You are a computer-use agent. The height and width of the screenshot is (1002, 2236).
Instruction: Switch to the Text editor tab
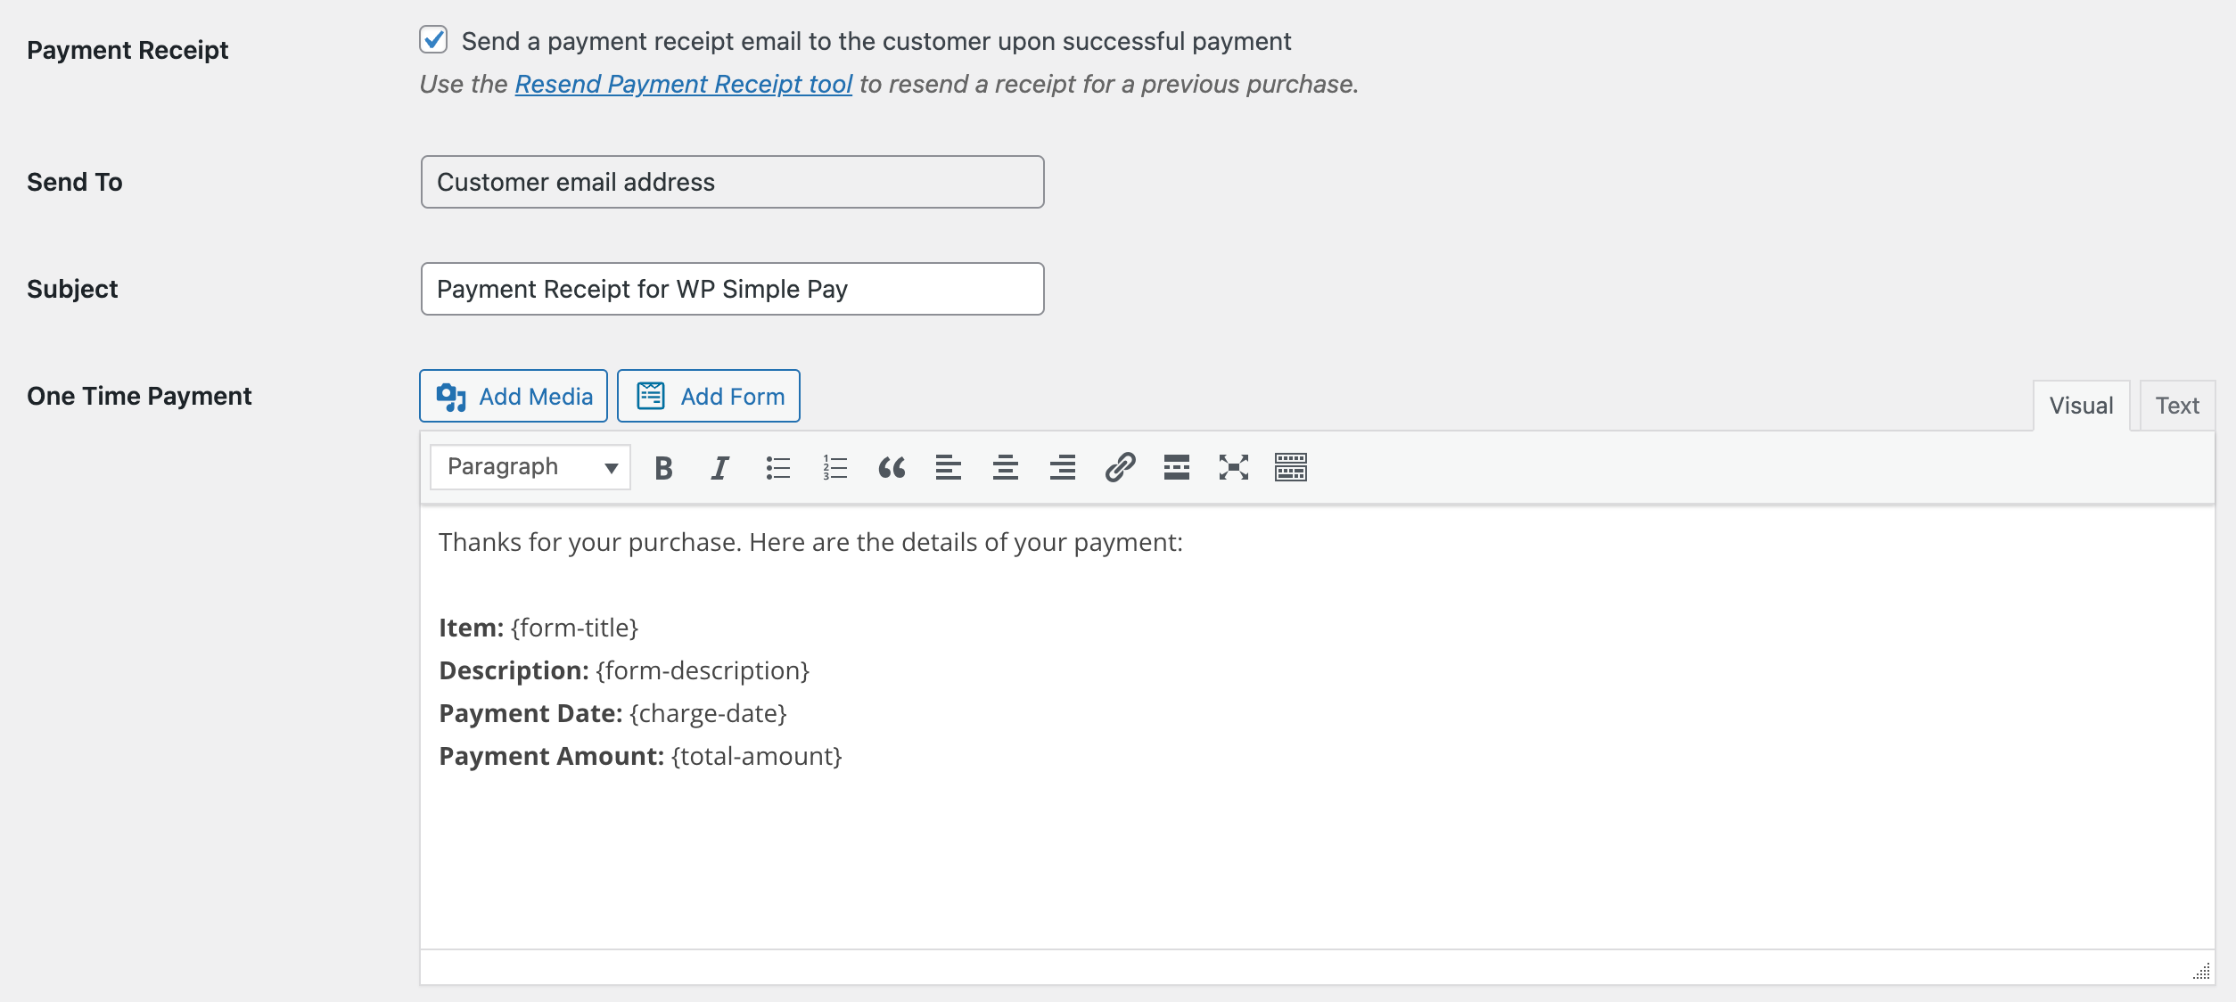point(2176,406)
